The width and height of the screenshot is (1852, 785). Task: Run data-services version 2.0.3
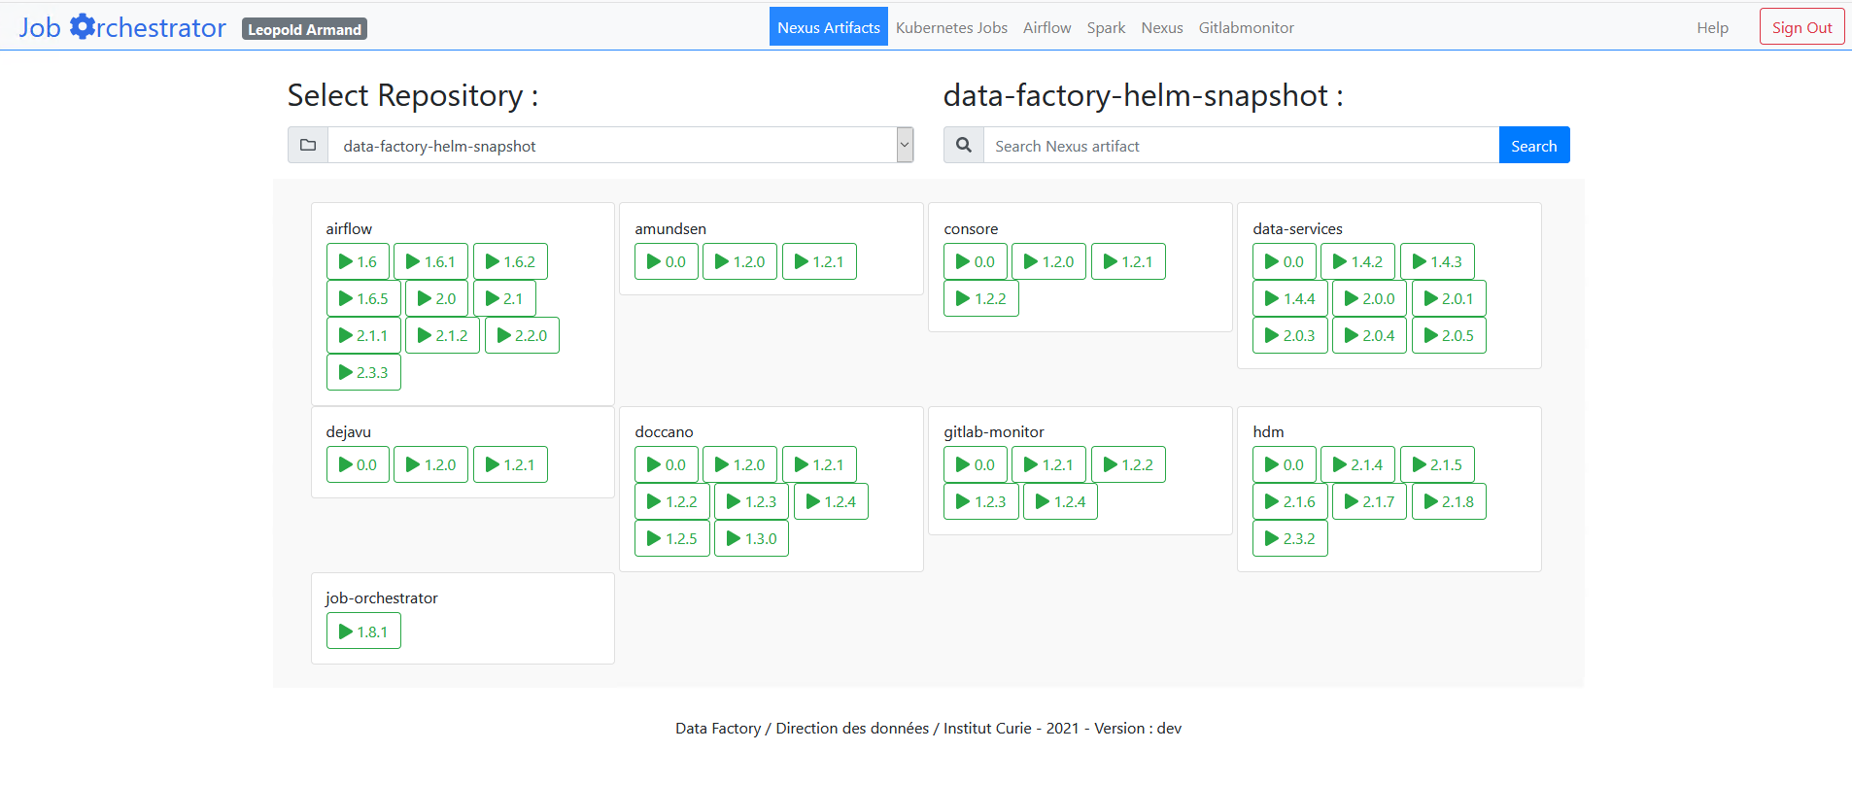[1290, 335]
